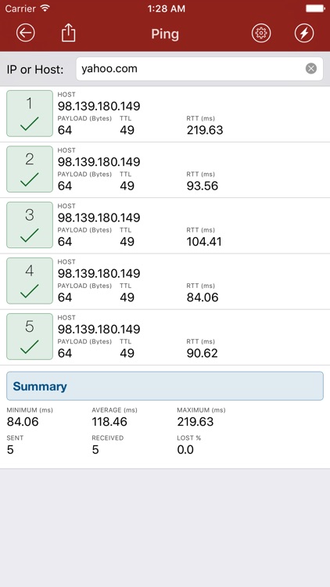This screenshot has width=330, height=587.
Task: Tap the RTT value 104.41
Action: click(204, 242)
